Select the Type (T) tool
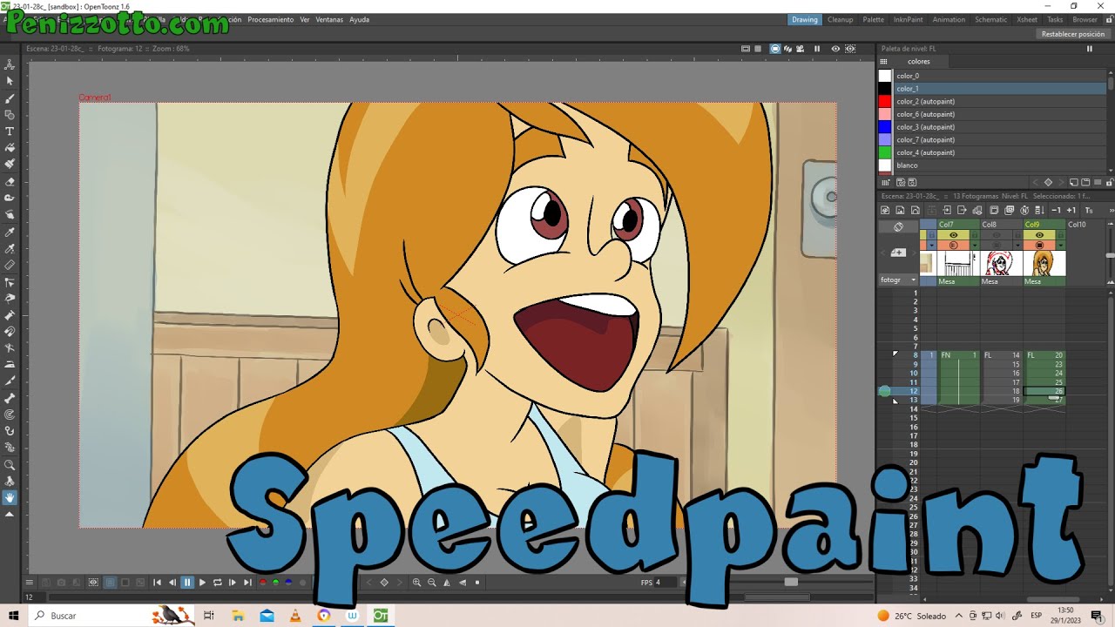Image resolution: width=1115 pixels, height=627 pixels. [x=10, y=131]
